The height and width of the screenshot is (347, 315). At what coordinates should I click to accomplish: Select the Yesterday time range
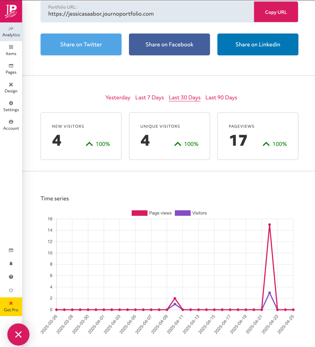118,98
